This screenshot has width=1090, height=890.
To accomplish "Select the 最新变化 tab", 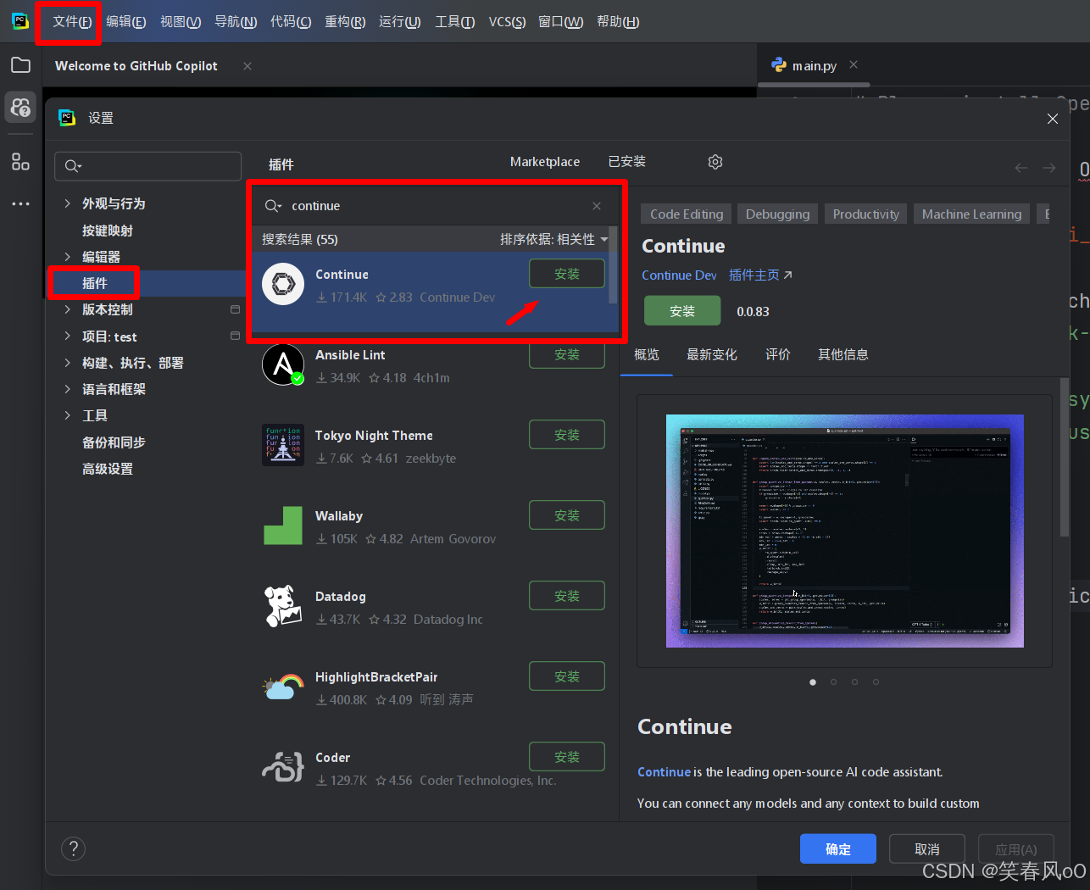I will [x=712, y=355].
